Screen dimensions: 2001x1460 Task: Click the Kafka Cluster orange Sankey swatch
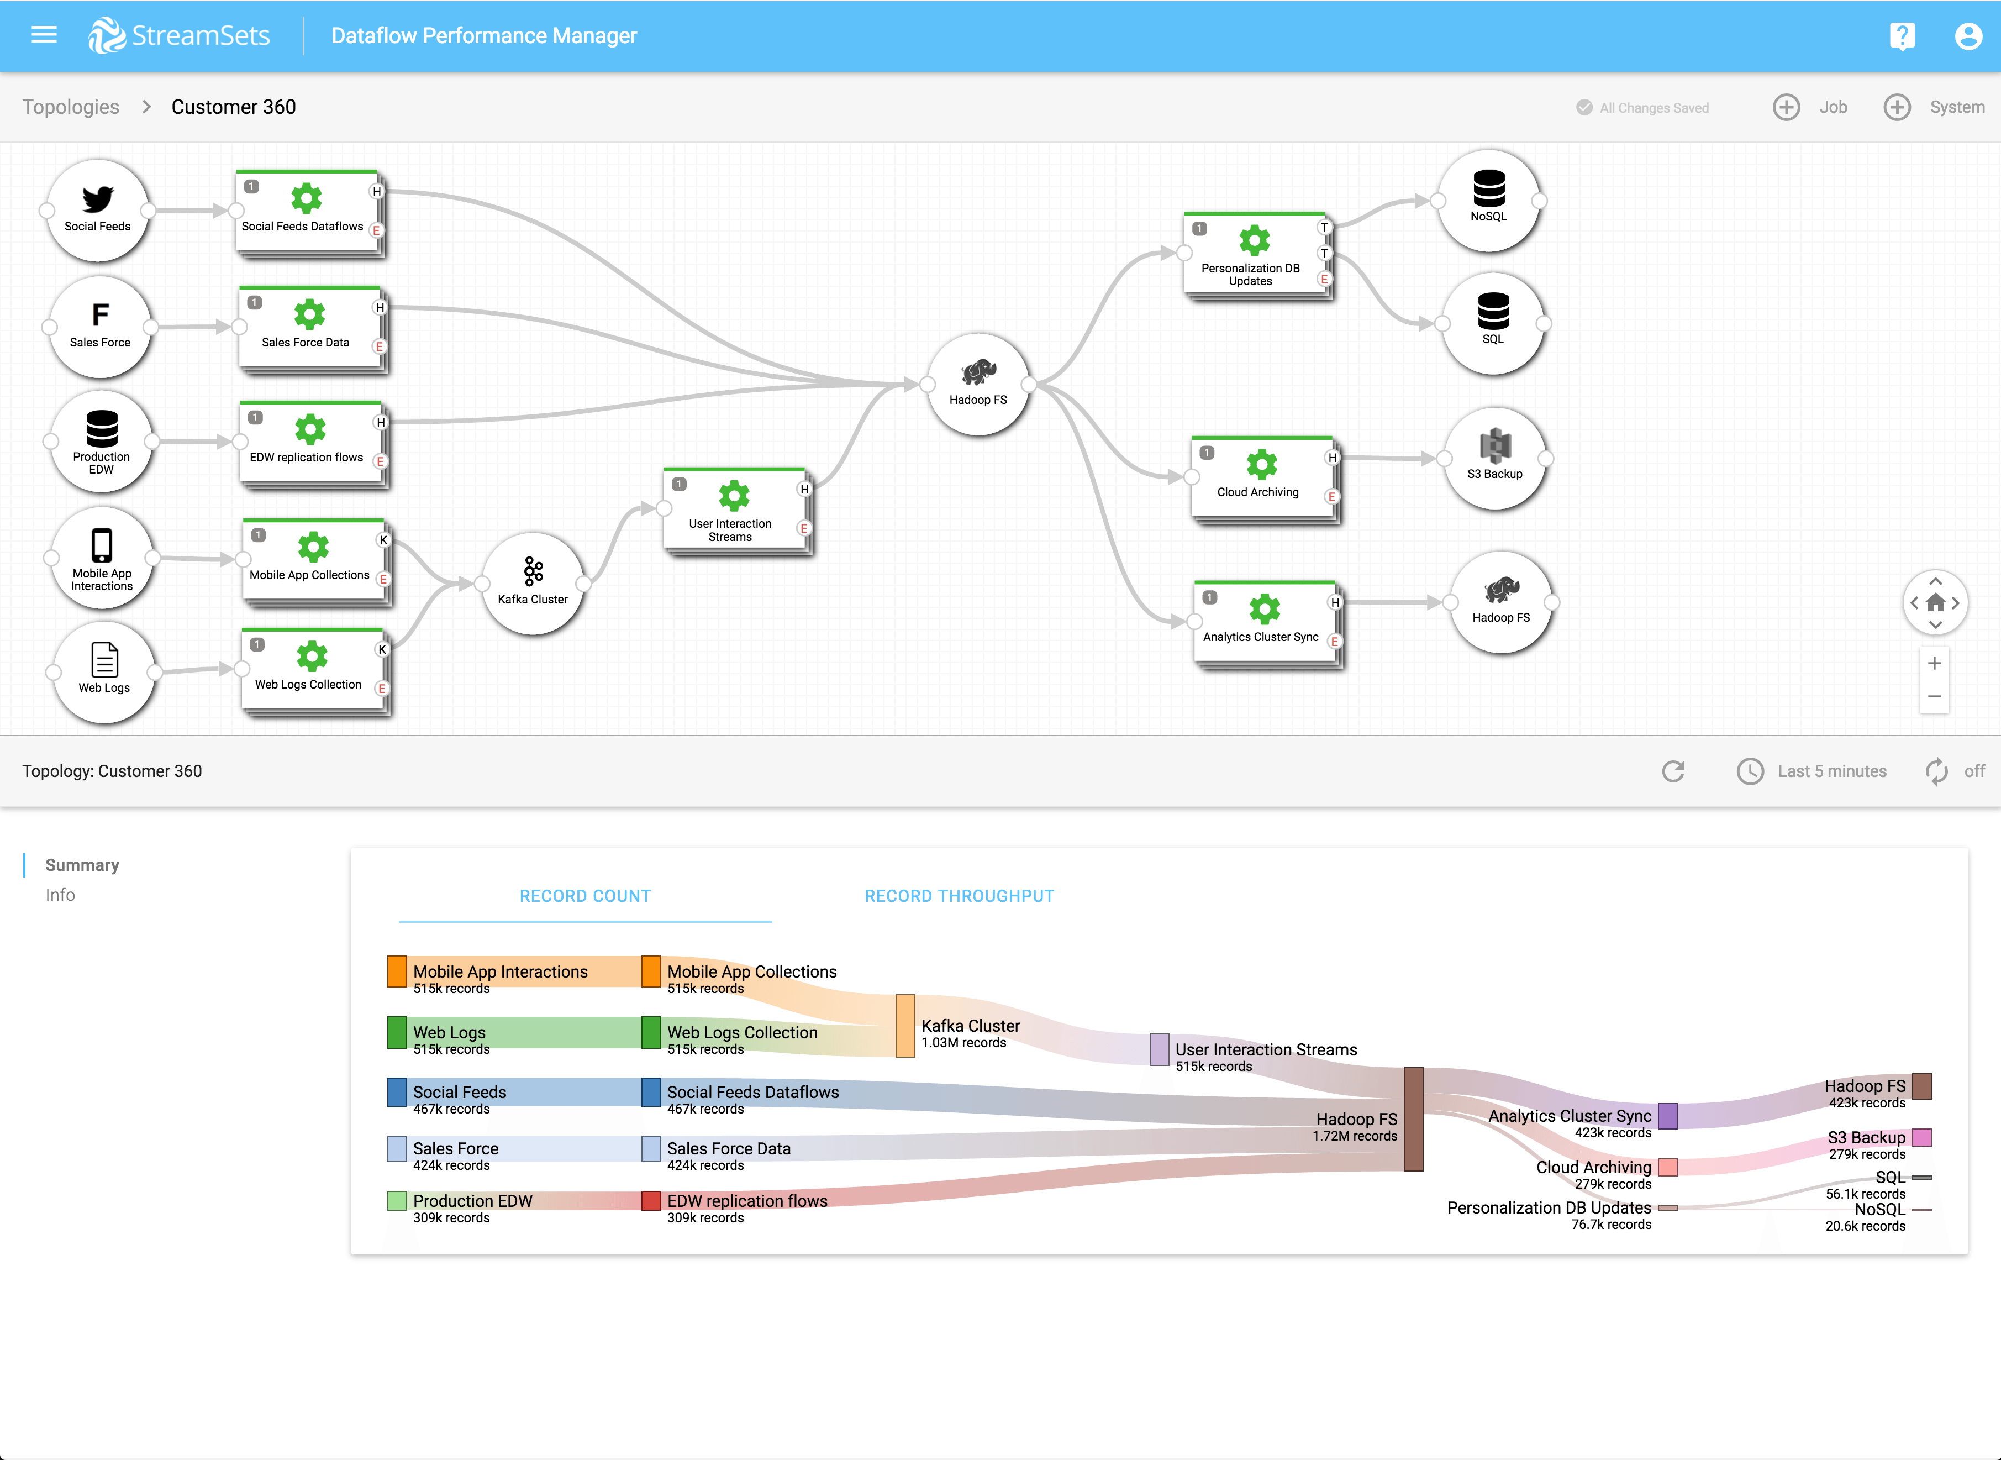pyautogui.click(x=904, y=1025)
